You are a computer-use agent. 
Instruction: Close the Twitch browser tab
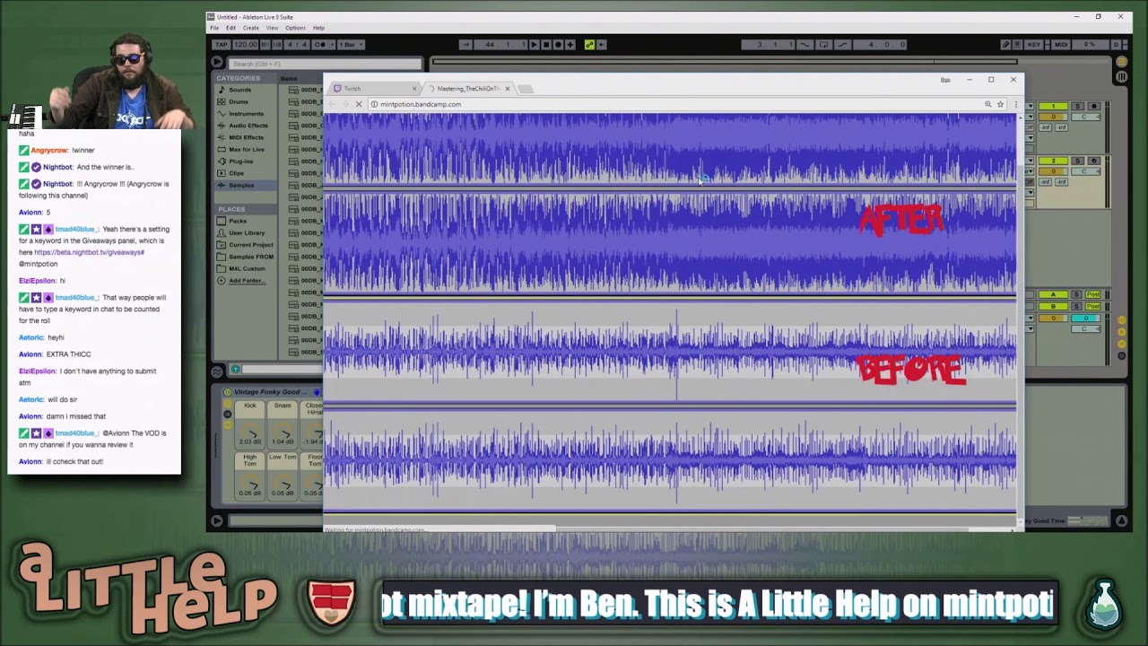pos(414,89)
